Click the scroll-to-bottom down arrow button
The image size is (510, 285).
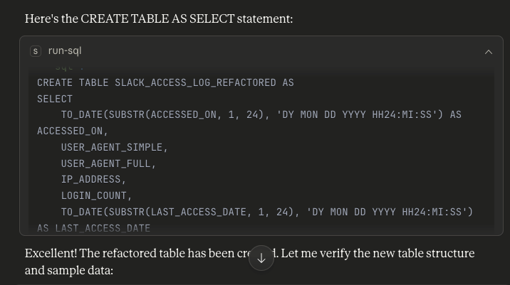tap(261, 259)
